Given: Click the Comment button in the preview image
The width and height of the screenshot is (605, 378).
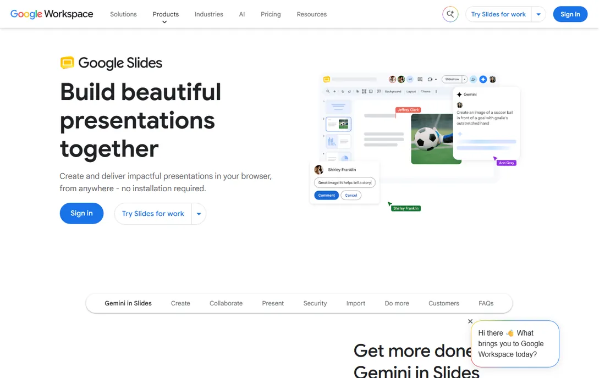Looking at the screenshot, I should (326, 196).
